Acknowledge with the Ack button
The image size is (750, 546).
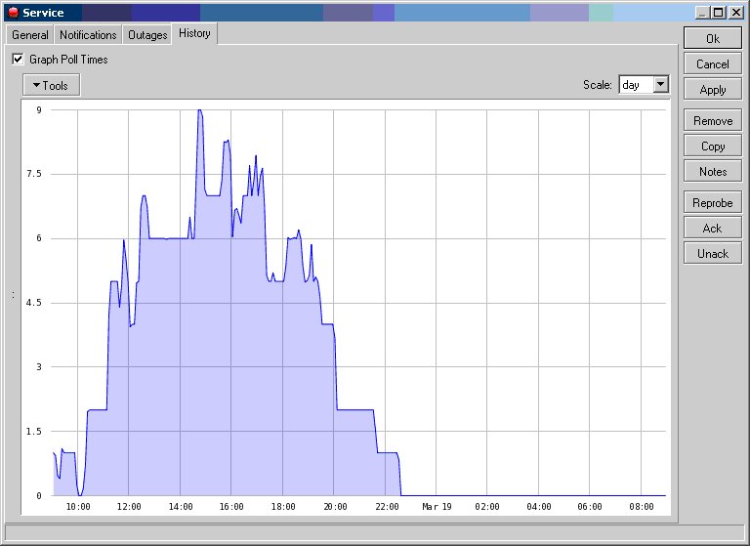tap(713, 229)
